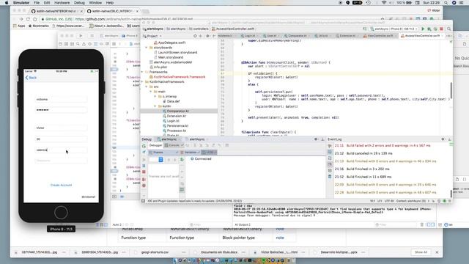
Task: Collapse the Frameworks group
Action: pyautogui.click(x=142, y=72)
